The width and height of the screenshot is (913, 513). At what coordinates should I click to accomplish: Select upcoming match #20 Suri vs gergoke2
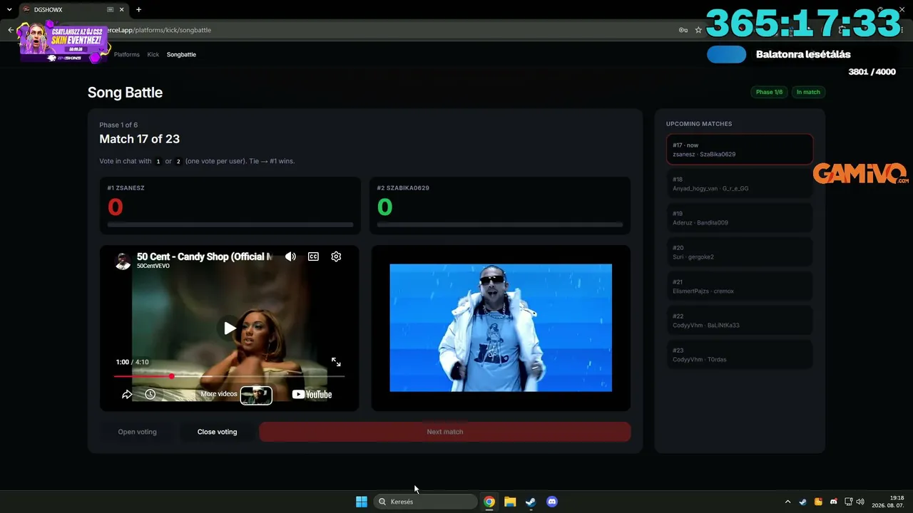click(x=740, y=252)
